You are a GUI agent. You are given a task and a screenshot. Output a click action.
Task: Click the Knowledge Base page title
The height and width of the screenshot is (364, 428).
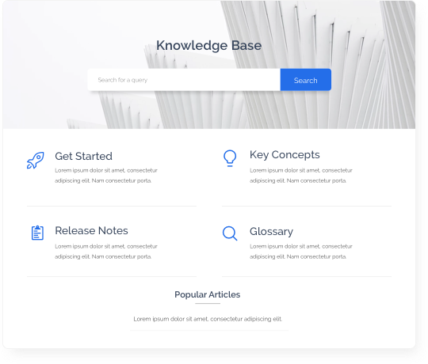point(208,45)
